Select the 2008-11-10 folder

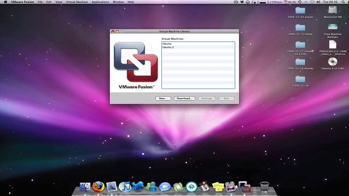click(x=300, y=79)
